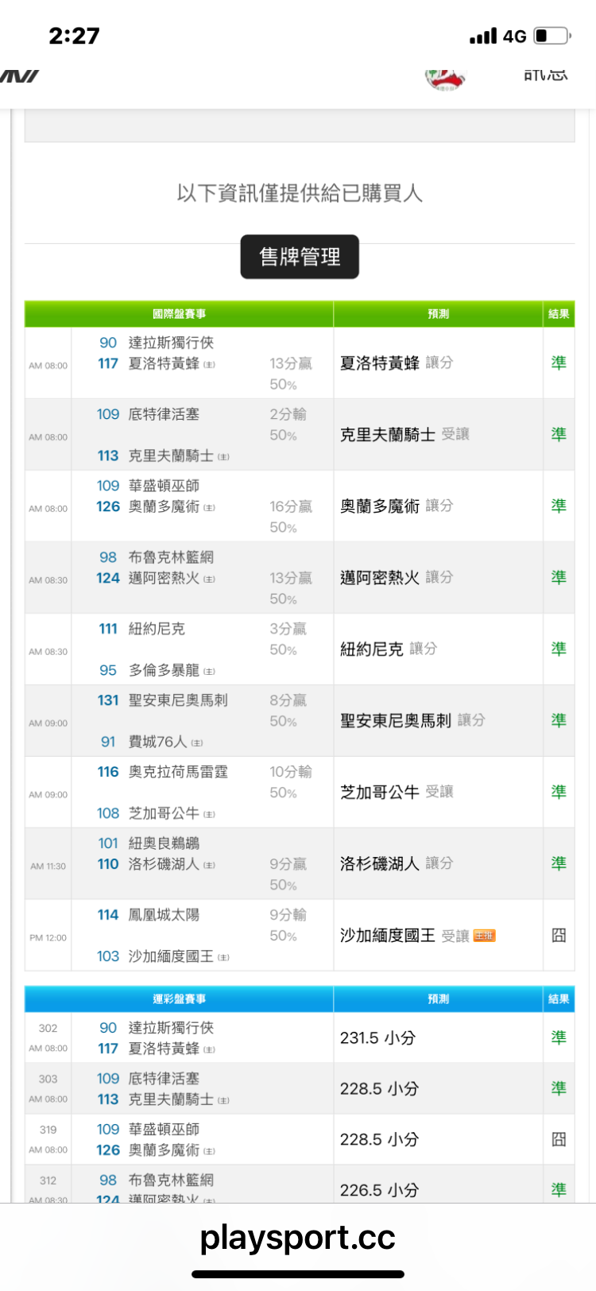
Task: Select the 運彩盤賽事 table header
Action: (x=179, y=999)
